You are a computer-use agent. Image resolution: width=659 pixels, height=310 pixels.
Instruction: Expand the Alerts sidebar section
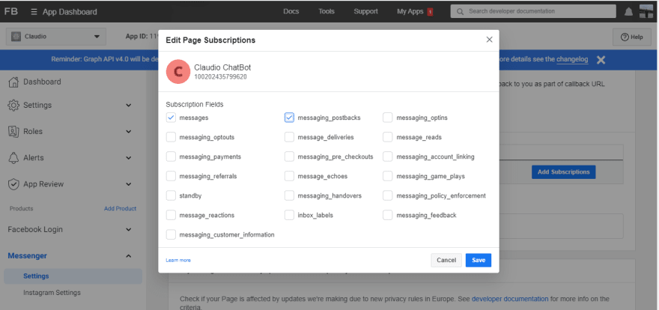[129, 158]
